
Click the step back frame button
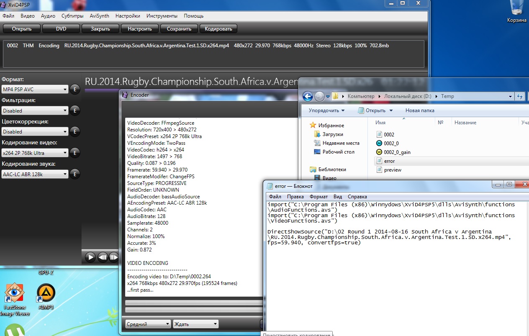click(103, 257)
